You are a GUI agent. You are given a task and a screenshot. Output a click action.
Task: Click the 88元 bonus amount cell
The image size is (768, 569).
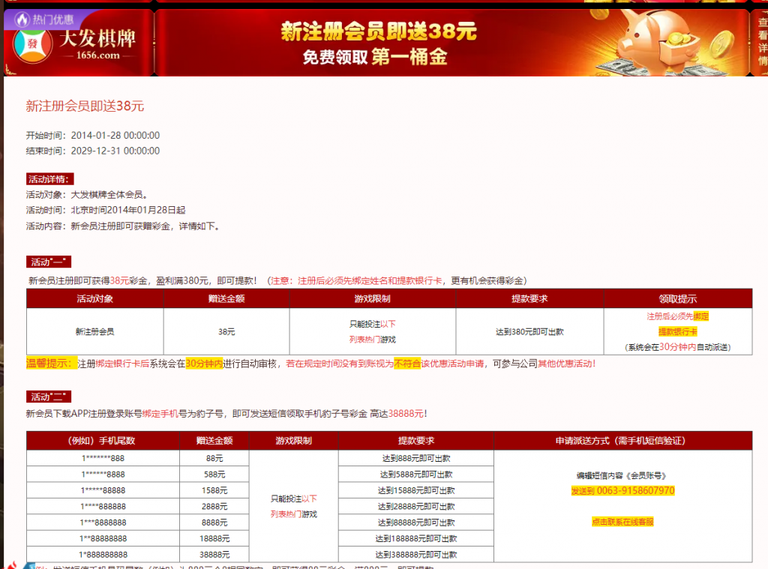[x=214, y=458]
